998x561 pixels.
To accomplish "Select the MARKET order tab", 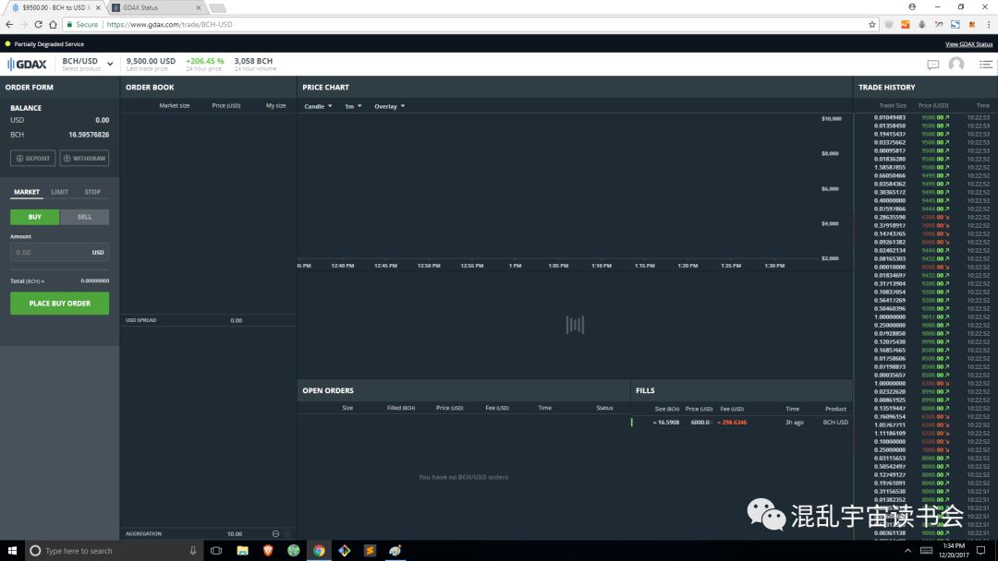I will 27,192.
